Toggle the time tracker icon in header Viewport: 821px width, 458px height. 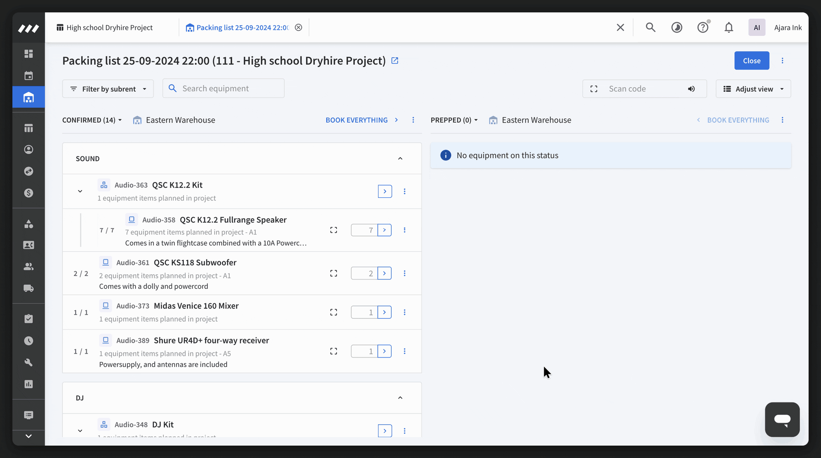pos(676,28)
